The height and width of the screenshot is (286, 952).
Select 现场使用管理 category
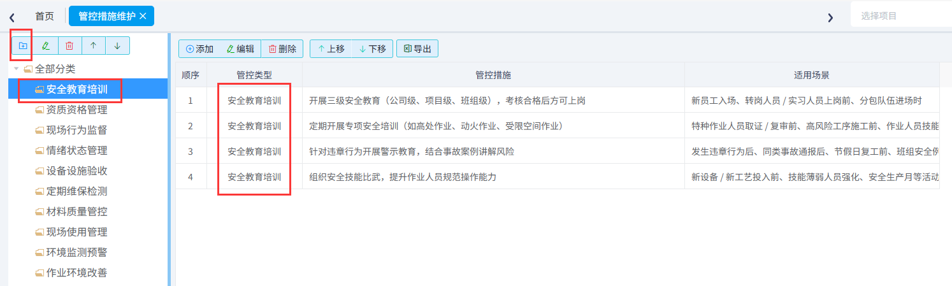[x=76, y=232]
